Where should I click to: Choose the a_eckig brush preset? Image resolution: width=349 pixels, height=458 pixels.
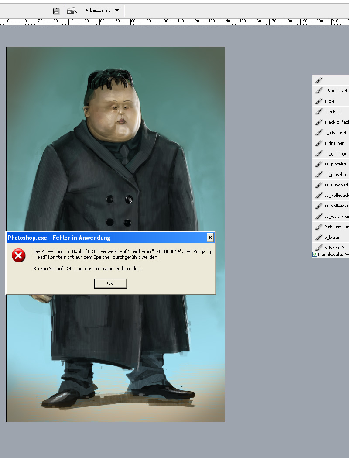(332, 112)
